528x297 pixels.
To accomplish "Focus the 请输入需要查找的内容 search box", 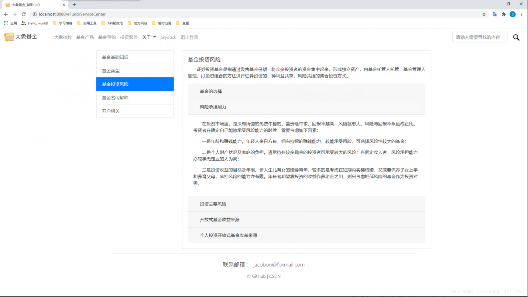I will click(479, 37).
